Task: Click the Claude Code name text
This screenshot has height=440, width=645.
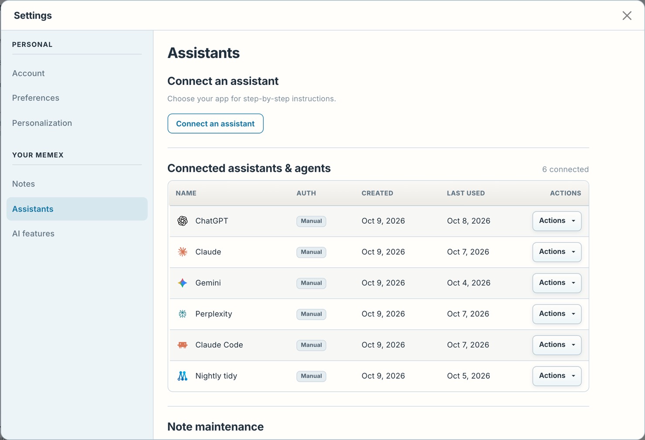Action: click(x=219, y=345)
